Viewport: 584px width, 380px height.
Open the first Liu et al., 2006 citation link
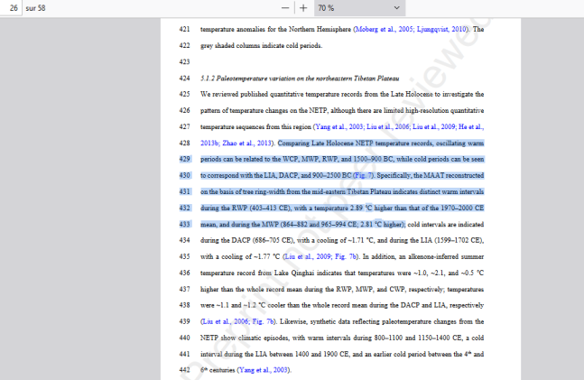pos(388,126)
